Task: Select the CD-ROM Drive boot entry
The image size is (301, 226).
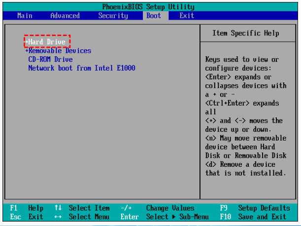Action: tap(50, 59)
